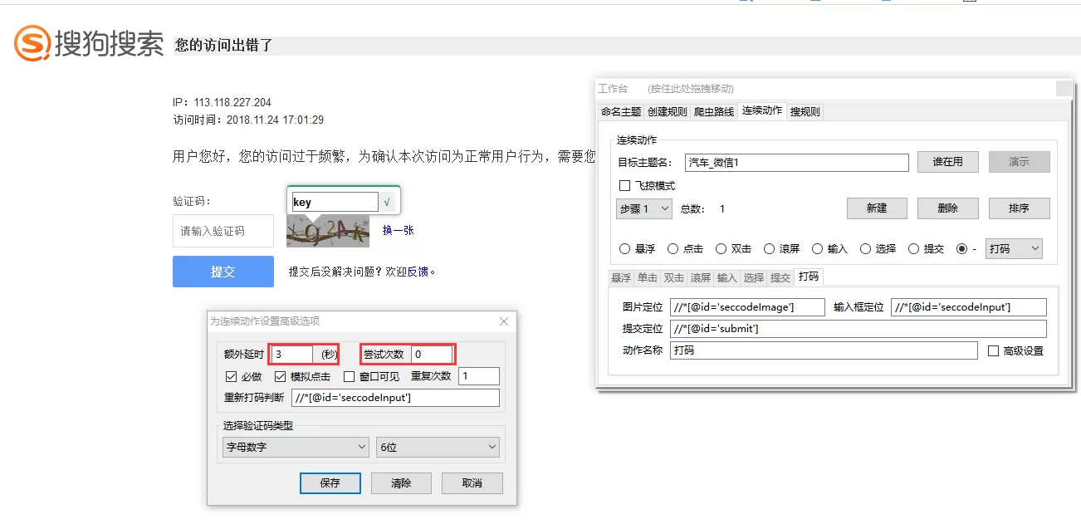Focus the 请输入验证码 input field
Image resolution: width=1081 pixels, height=524 pixels.
pyautogui.click(x=223, y=231)
